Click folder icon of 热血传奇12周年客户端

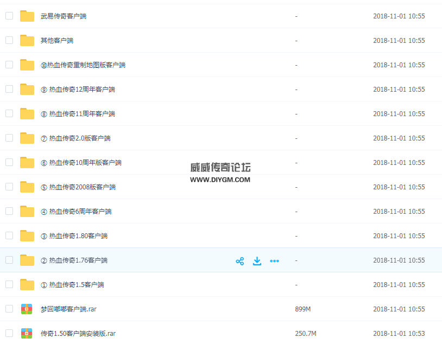27,90
